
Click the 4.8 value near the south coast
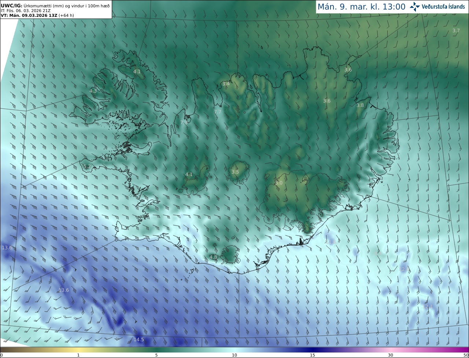(213, 257)
